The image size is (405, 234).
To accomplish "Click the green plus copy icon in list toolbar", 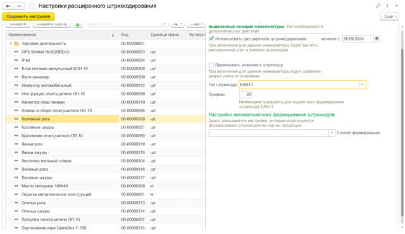I will click(x=78, y=25).
